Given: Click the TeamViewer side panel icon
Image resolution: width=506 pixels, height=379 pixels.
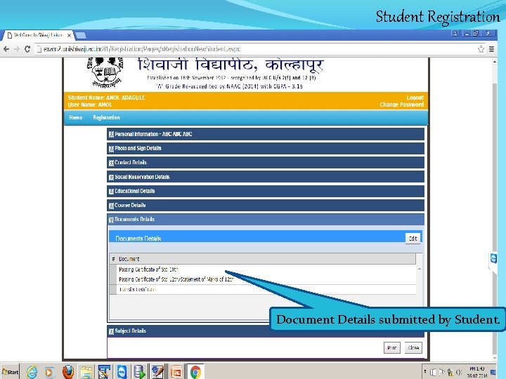Looking at the screenshot, I should pyautogui.click(x=493, y=258).
